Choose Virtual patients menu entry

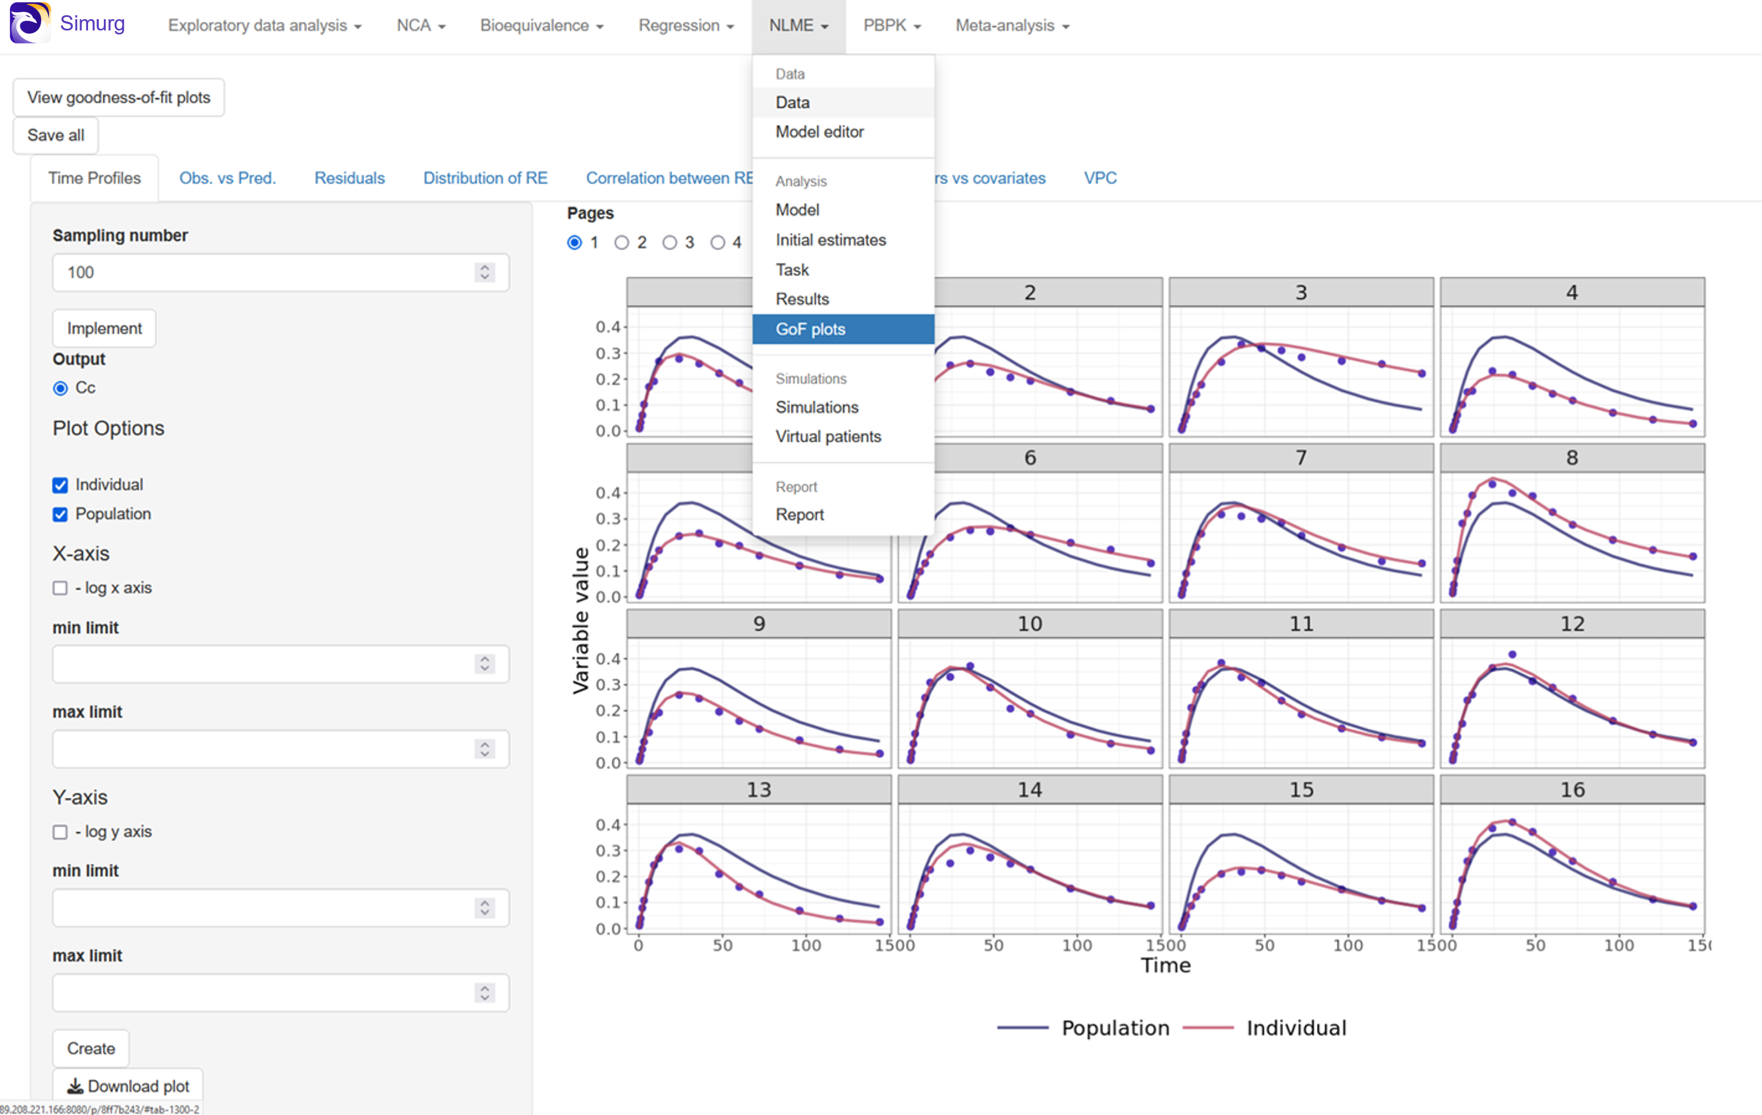click(x=843, y=437)
